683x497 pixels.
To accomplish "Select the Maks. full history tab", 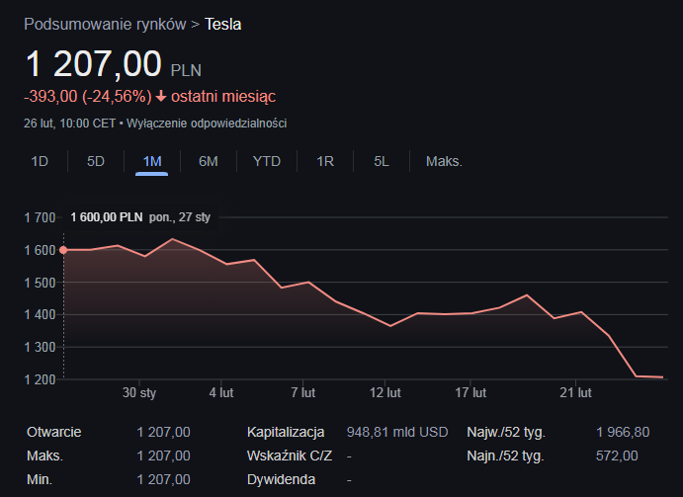I will tap(444, 161).
